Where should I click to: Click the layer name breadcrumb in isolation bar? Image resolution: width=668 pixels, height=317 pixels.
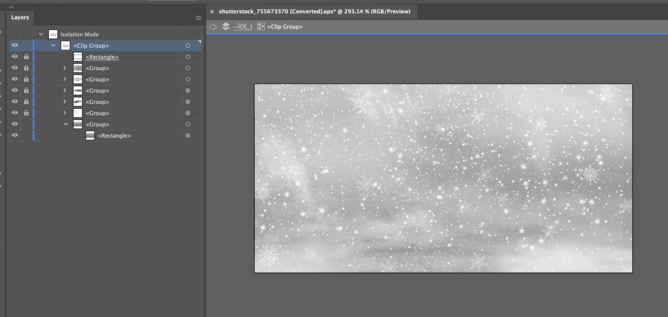[243, 27]
